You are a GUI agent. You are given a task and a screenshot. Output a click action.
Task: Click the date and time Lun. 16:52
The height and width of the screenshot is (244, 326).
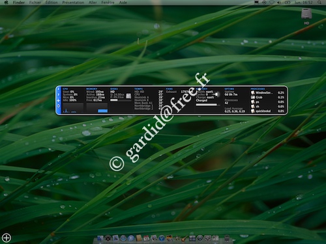click(303, 3)
